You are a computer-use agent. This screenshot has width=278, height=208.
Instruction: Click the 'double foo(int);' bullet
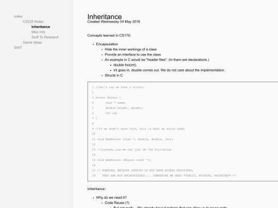coord(125,65)
